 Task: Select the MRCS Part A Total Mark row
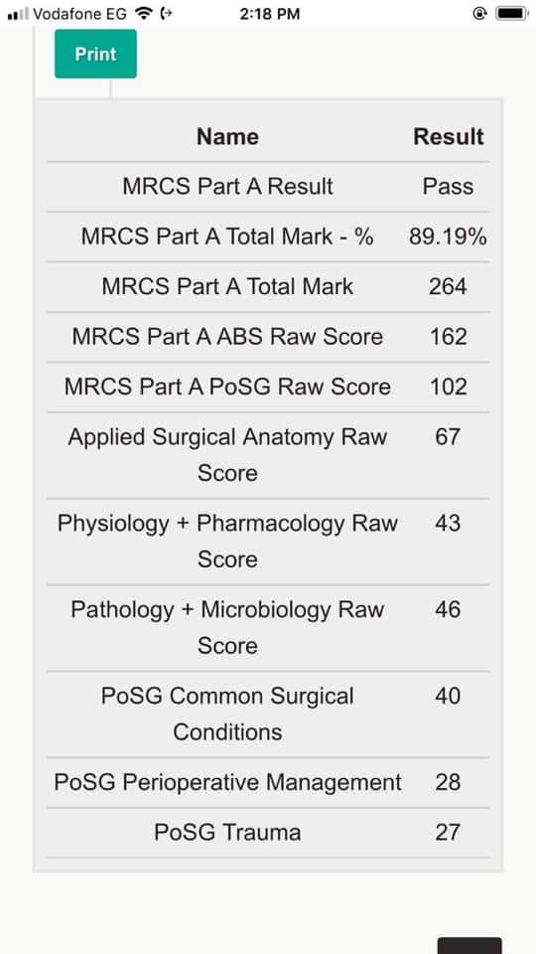pos(267,286)
